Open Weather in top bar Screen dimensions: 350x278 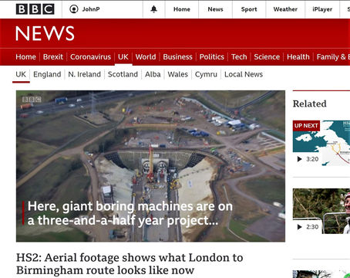tap(285, 9)
